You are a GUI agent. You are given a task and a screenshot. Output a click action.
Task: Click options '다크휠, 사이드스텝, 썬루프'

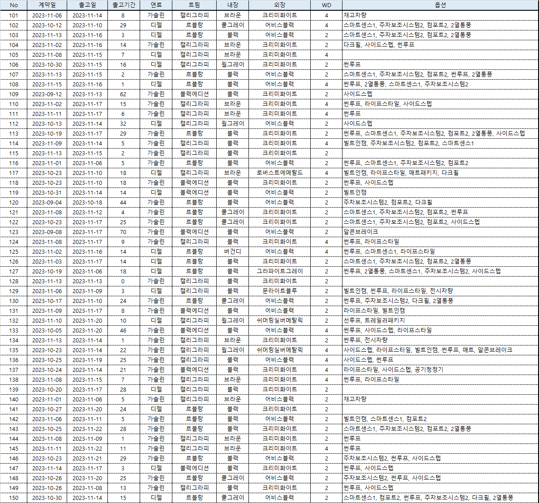click(x=379, y=45)
